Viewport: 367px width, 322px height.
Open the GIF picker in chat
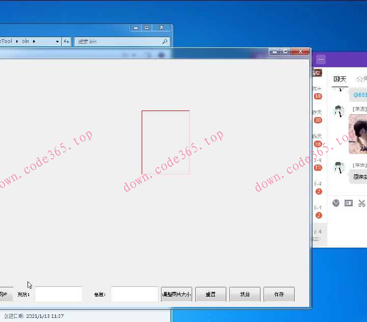[x=349, y=203]
